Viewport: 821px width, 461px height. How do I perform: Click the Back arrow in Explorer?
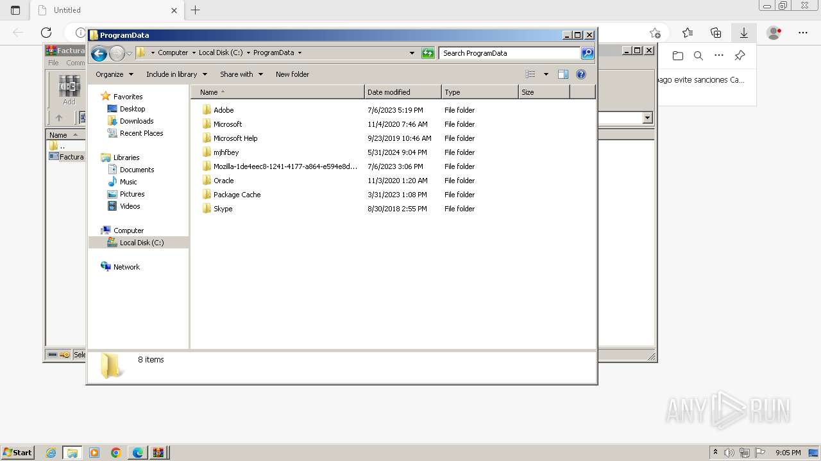pyautogui.click(x=99, y=53)
